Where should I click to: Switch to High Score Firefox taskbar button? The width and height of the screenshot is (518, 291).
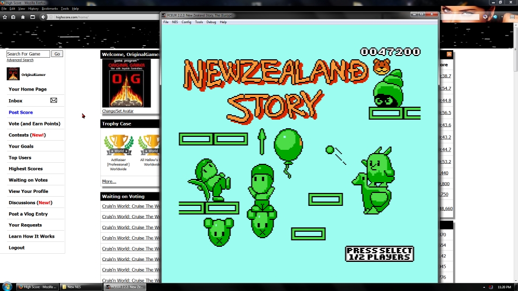37,287
